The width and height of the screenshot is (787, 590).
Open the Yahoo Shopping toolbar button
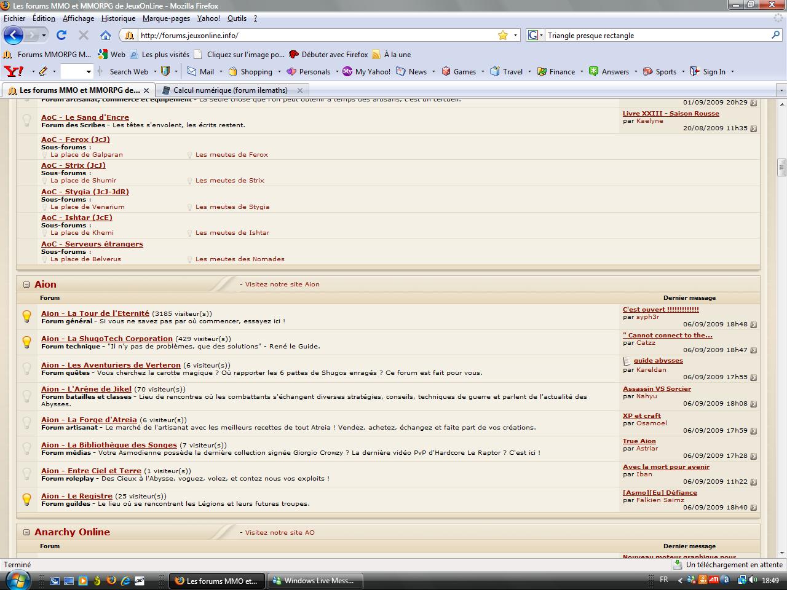pos(250,71)
